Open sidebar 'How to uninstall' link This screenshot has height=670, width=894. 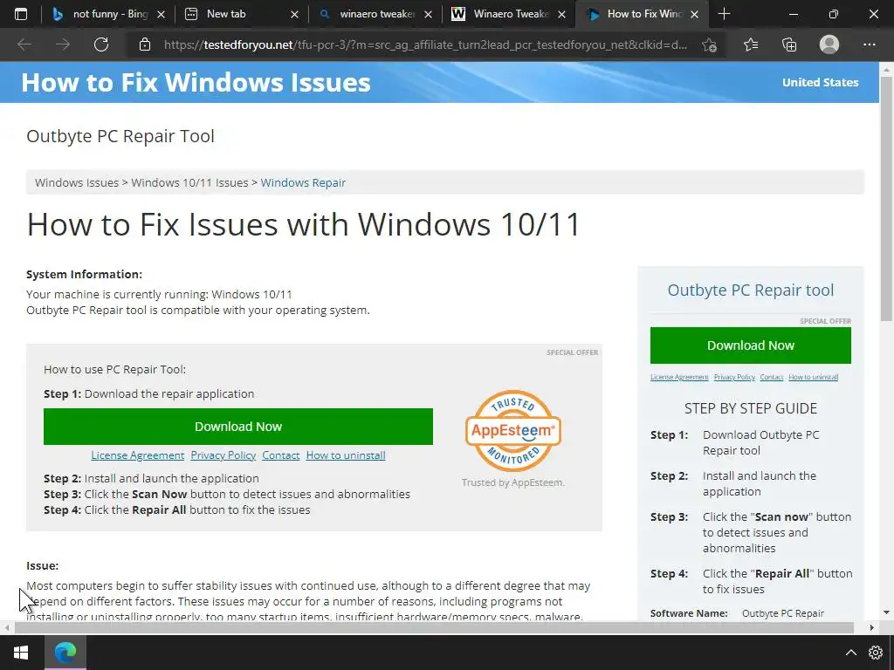(814, 377)
